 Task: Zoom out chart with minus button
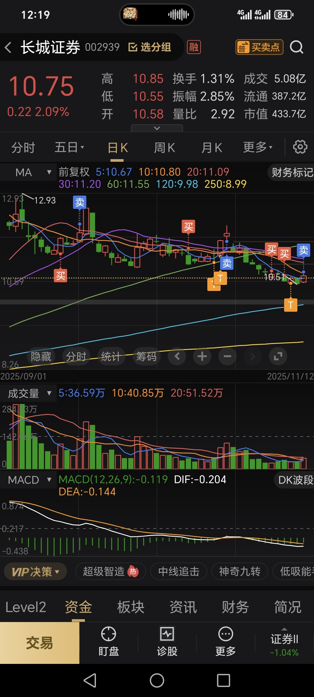pyautogui.click(x=227, y=356)
